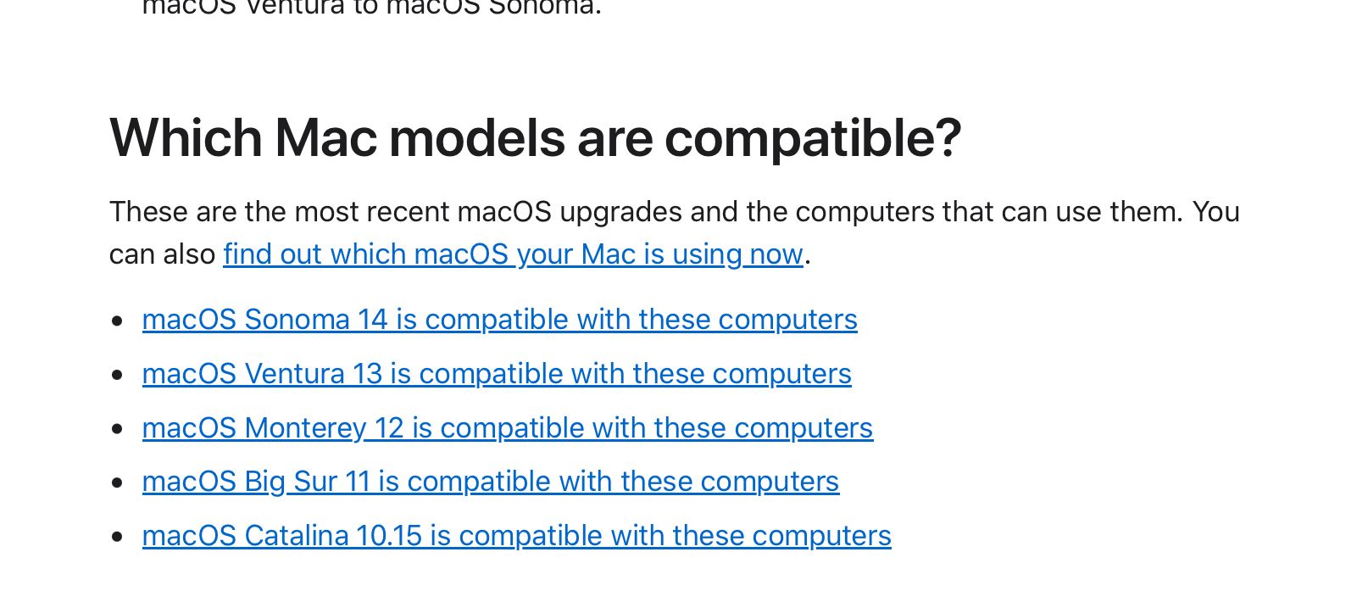
Task: Follow the macOS Catalina 10.15 compatibility link
Action: click(x=516, y=536)
